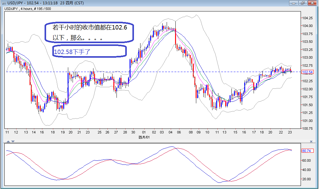Click the 103.75 price axis label

coord(307,34)
